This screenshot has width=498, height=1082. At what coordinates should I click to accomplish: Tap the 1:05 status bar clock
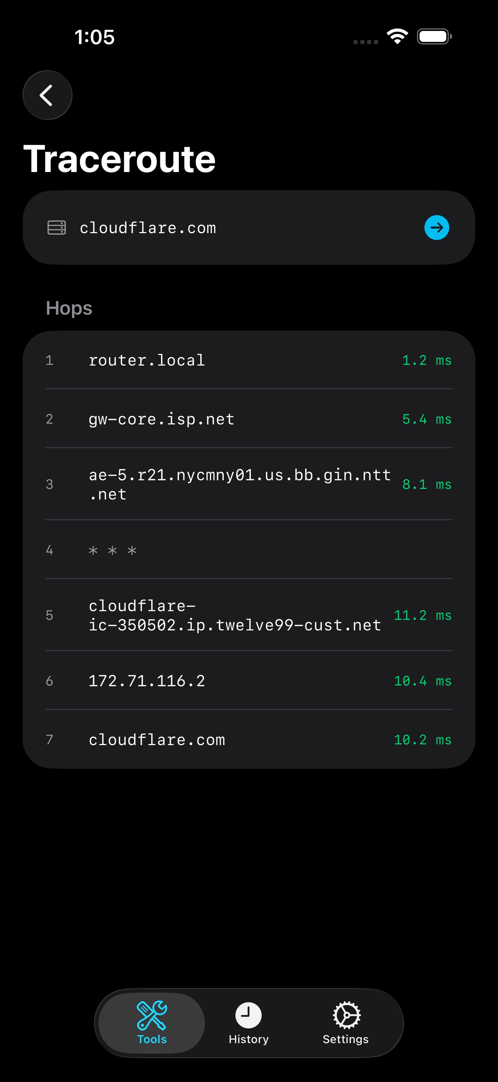(x=94, y=37)
